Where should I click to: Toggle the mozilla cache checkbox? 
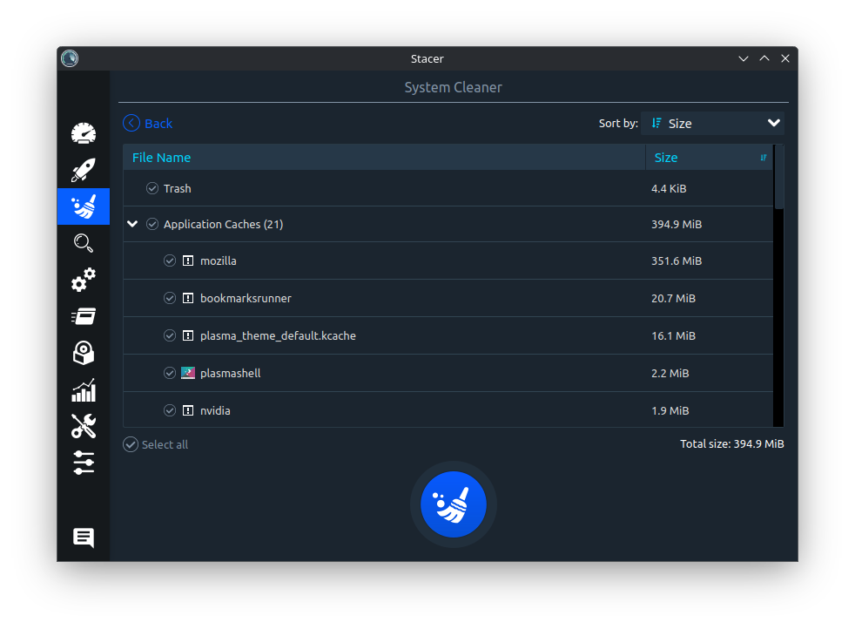170,260
